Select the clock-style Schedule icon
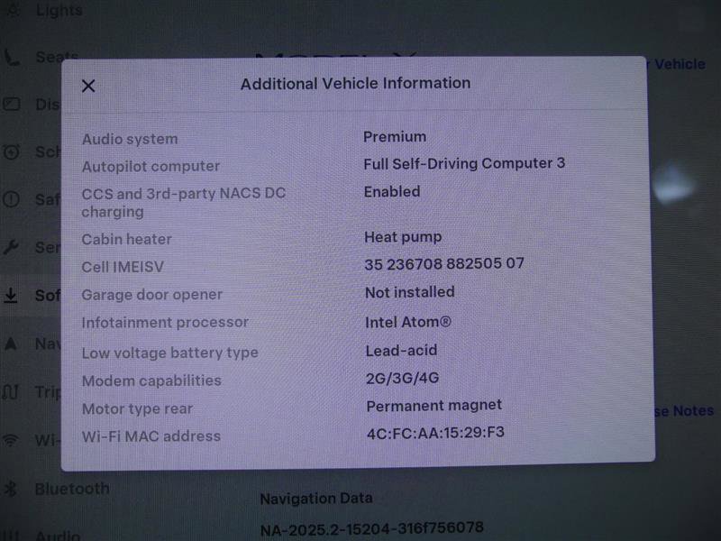 click(11, 152)
